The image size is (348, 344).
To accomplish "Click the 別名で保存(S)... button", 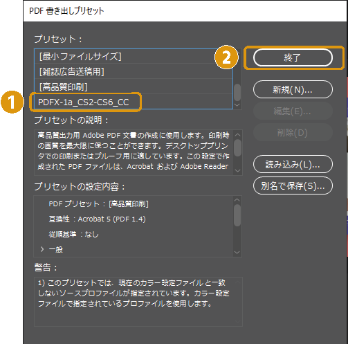I will pos(293,185).
